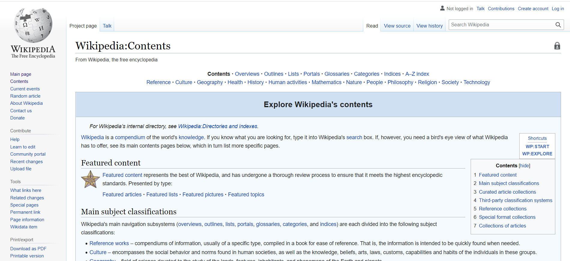
Task: Open Related changes tool link
Action: [x=27, y=198]
